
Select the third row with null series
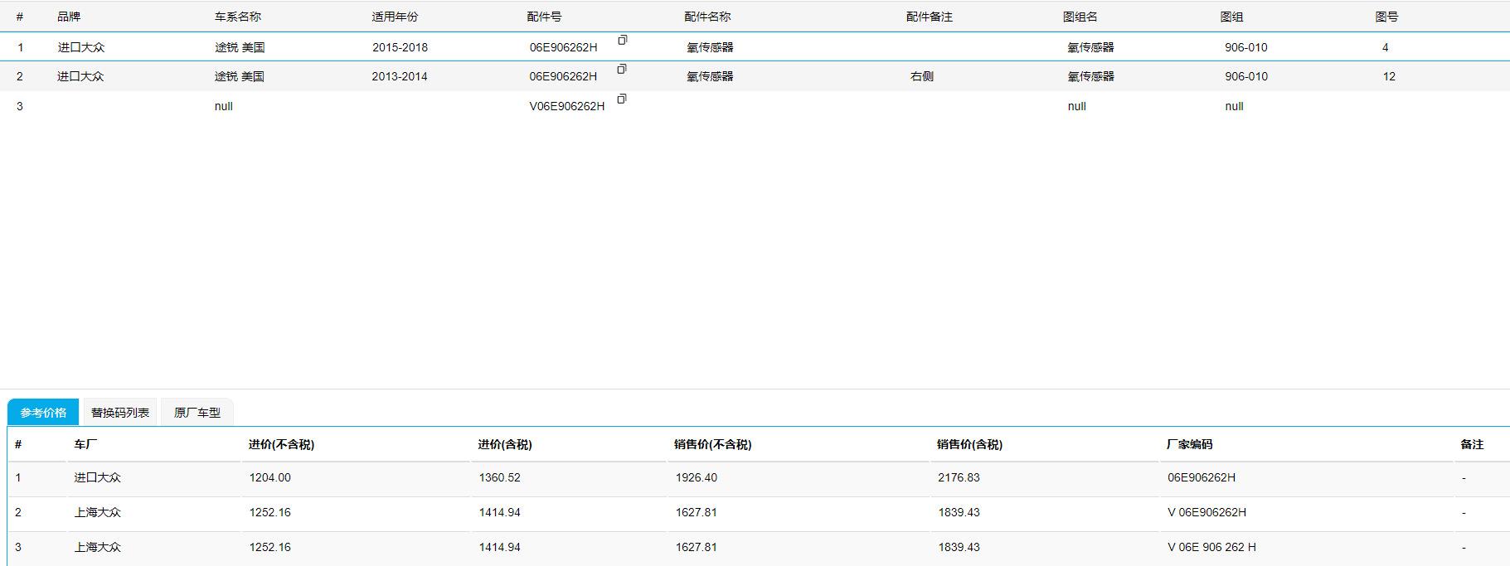(x=224, y=106)
